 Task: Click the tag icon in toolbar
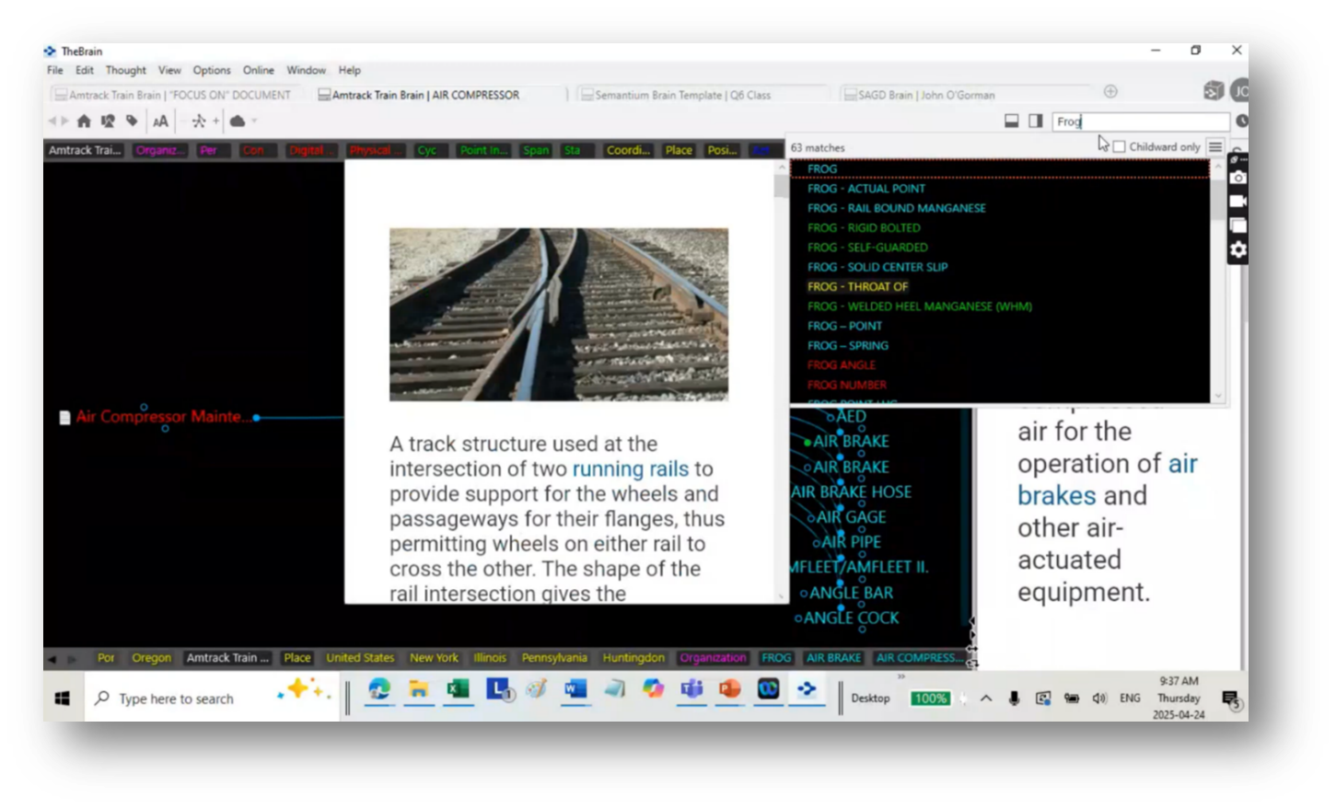click(x=132, y=121)
